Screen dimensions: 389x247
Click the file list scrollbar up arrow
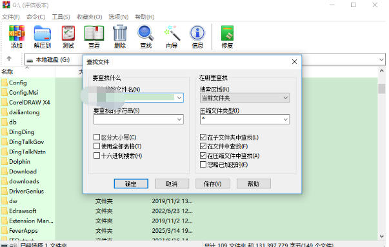click(x=381, y=71)
